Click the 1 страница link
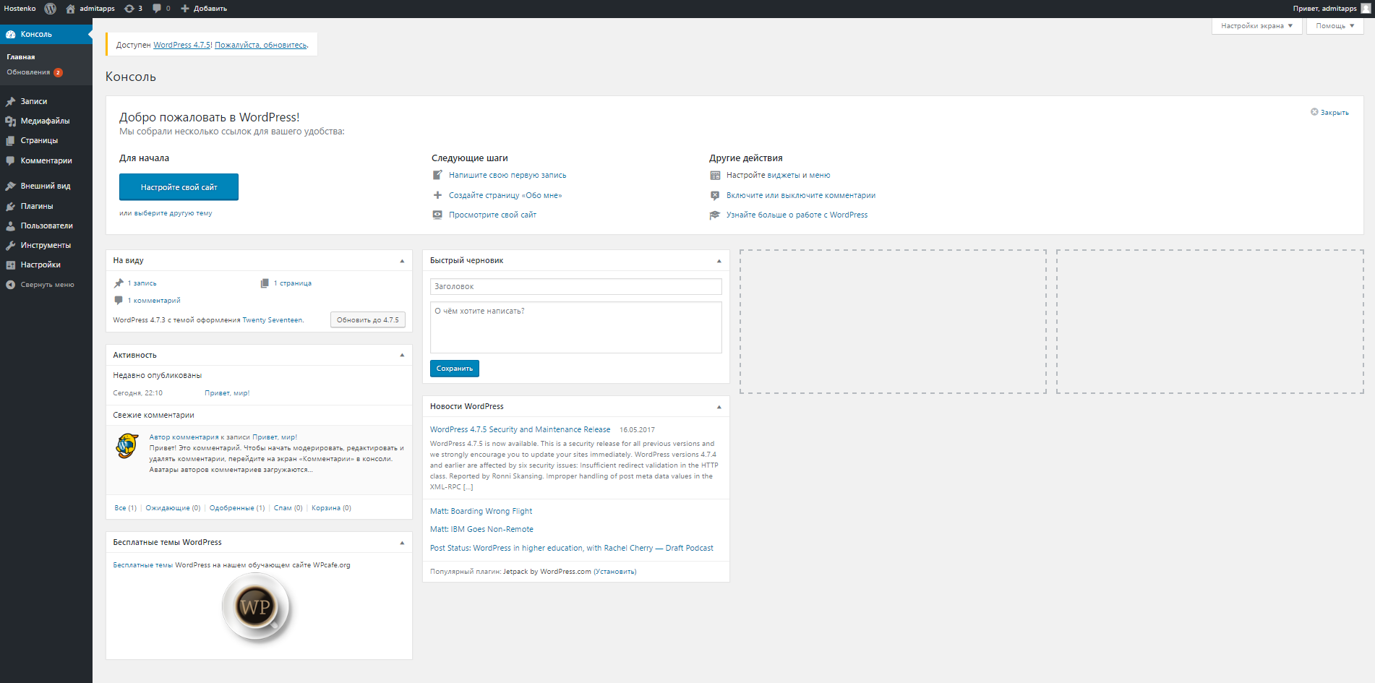Viewport: 1375px width, 683px height. 293,283
